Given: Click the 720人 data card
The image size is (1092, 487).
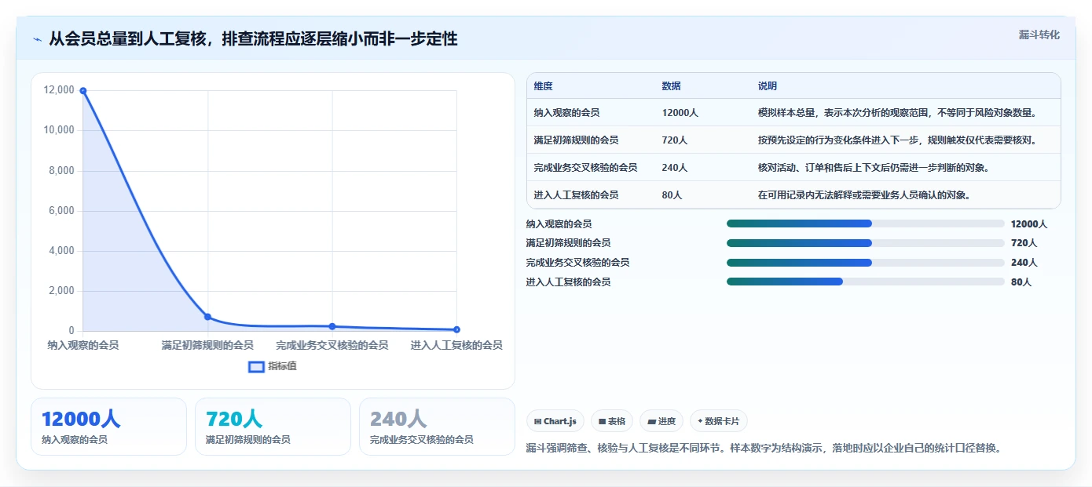Looking at the screenshot, I should coord(273,427).
